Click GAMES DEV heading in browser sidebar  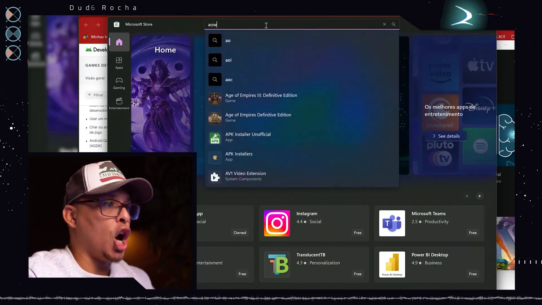coord(96,65)
